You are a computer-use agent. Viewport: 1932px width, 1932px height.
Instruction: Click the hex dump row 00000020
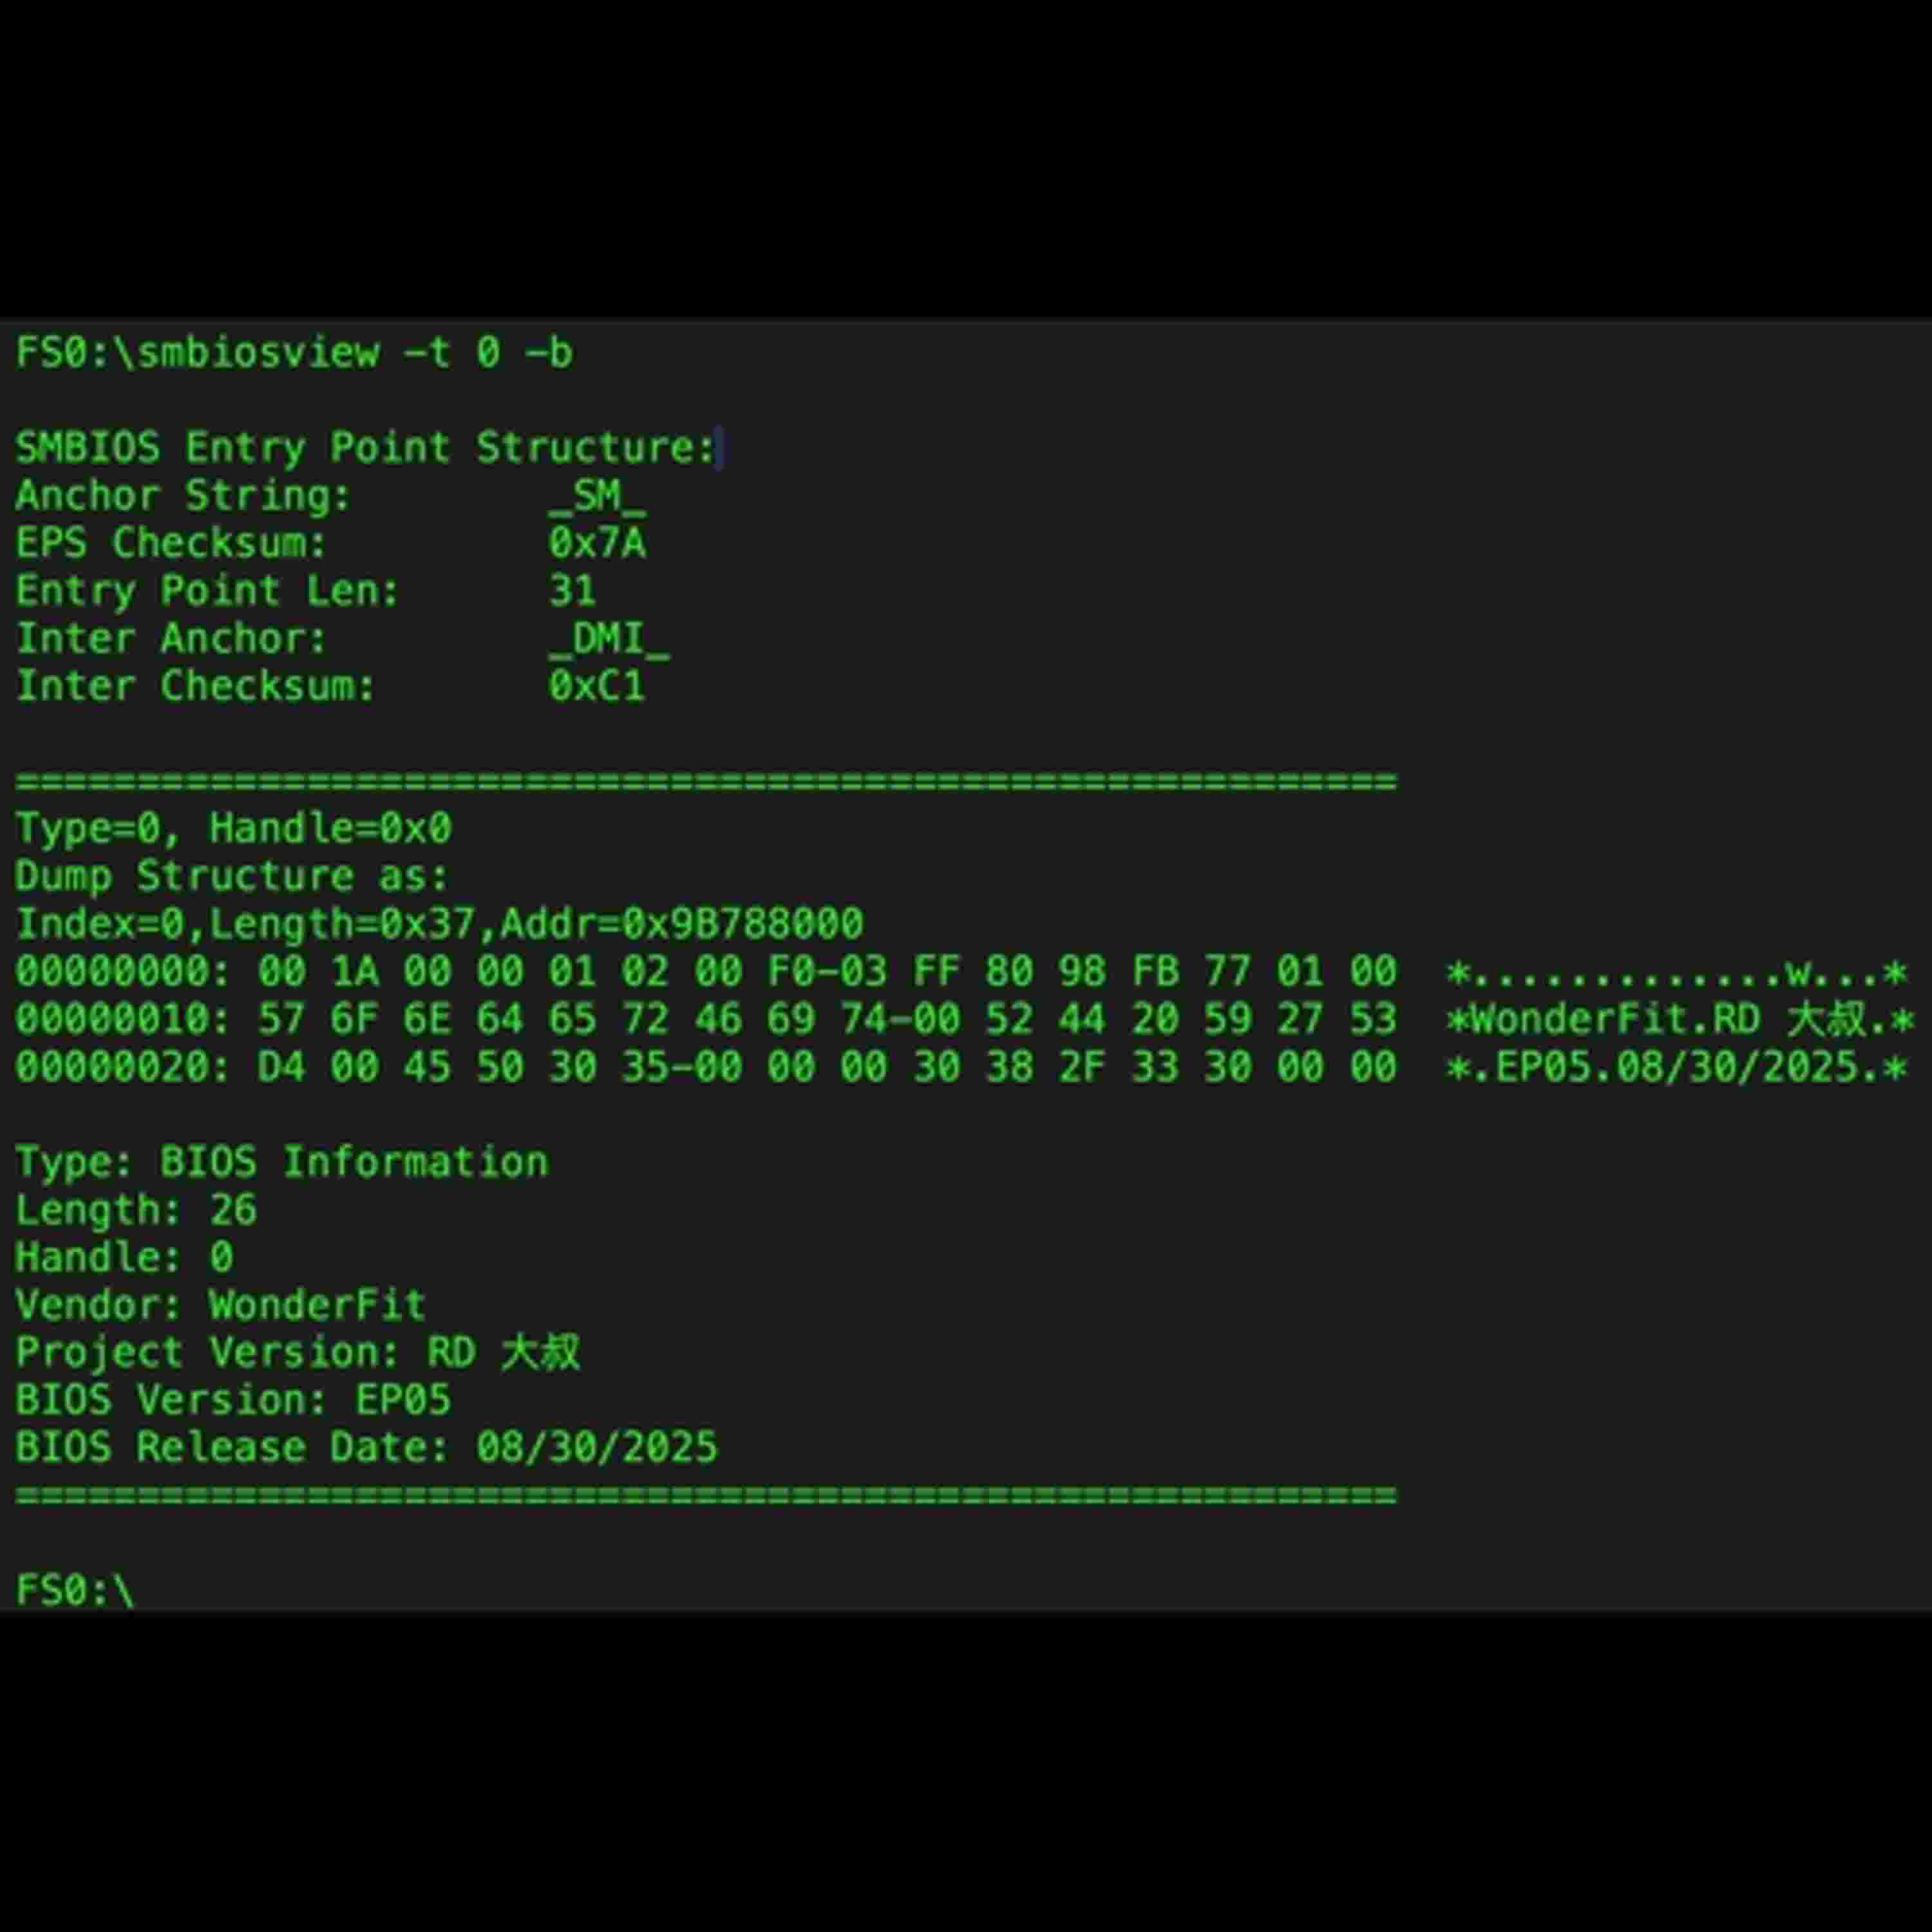pos(961,1067)
